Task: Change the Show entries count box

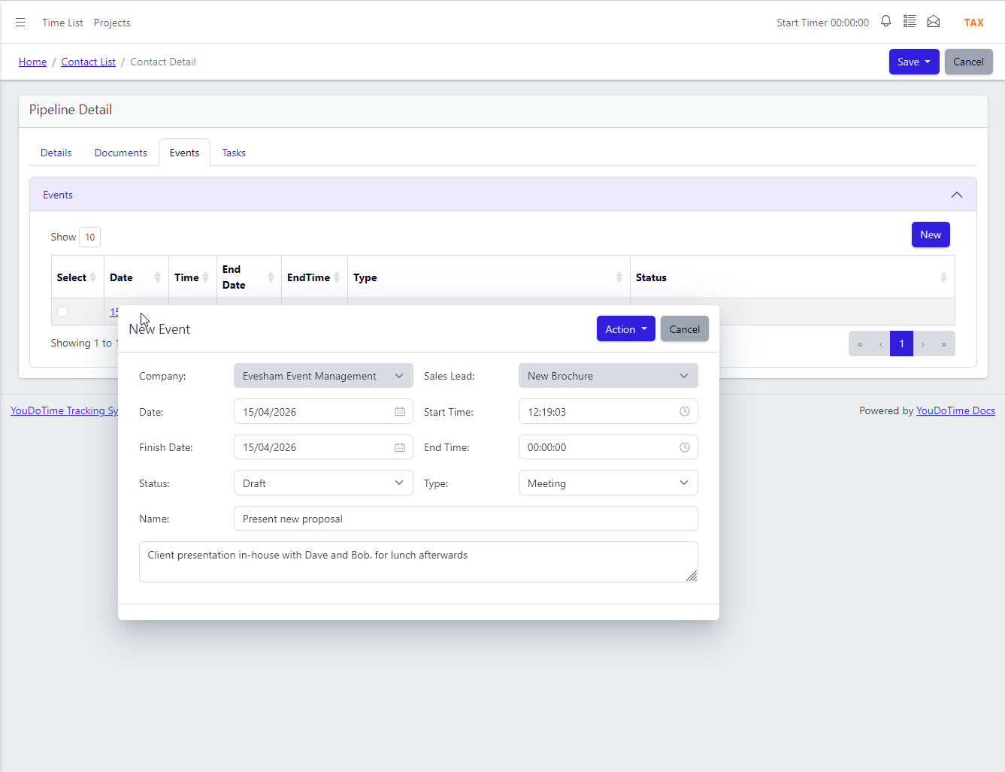Action: click(89, 237)
